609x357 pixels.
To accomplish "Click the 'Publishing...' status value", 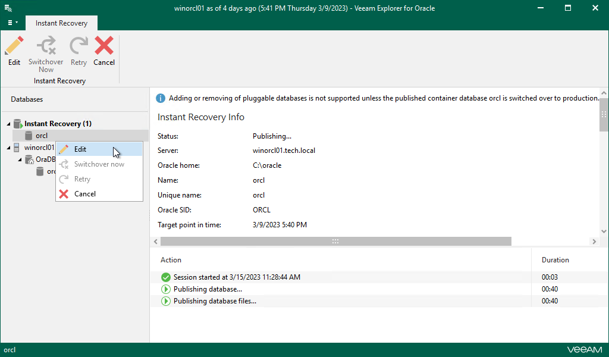I will 272,136.
